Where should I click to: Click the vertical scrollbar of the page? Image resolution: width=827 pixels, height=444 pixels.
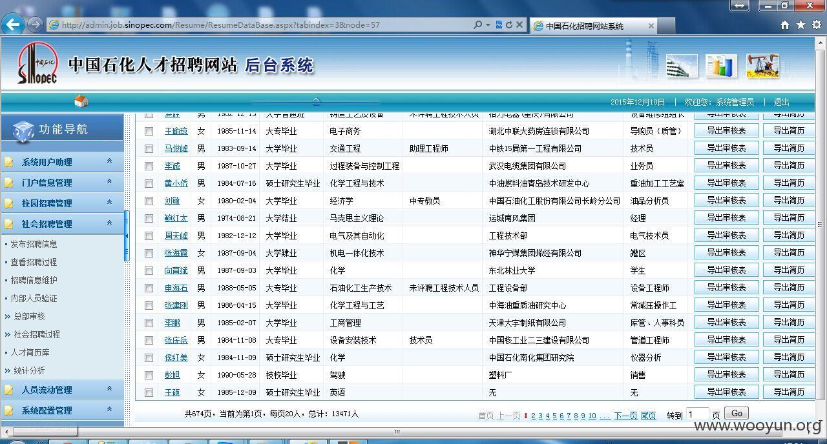821,226
